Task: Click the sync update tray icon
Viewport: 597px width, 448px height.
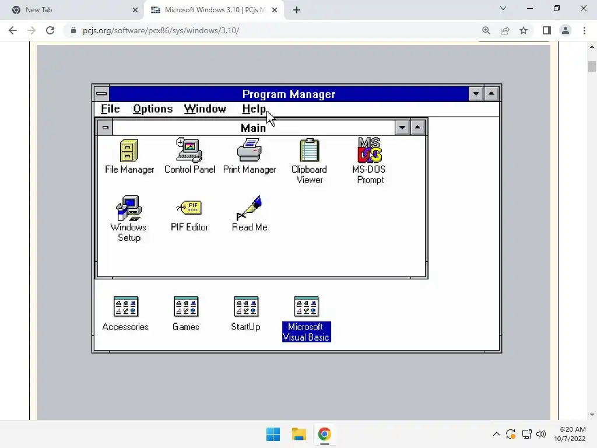Action: [x=511, y=434]
